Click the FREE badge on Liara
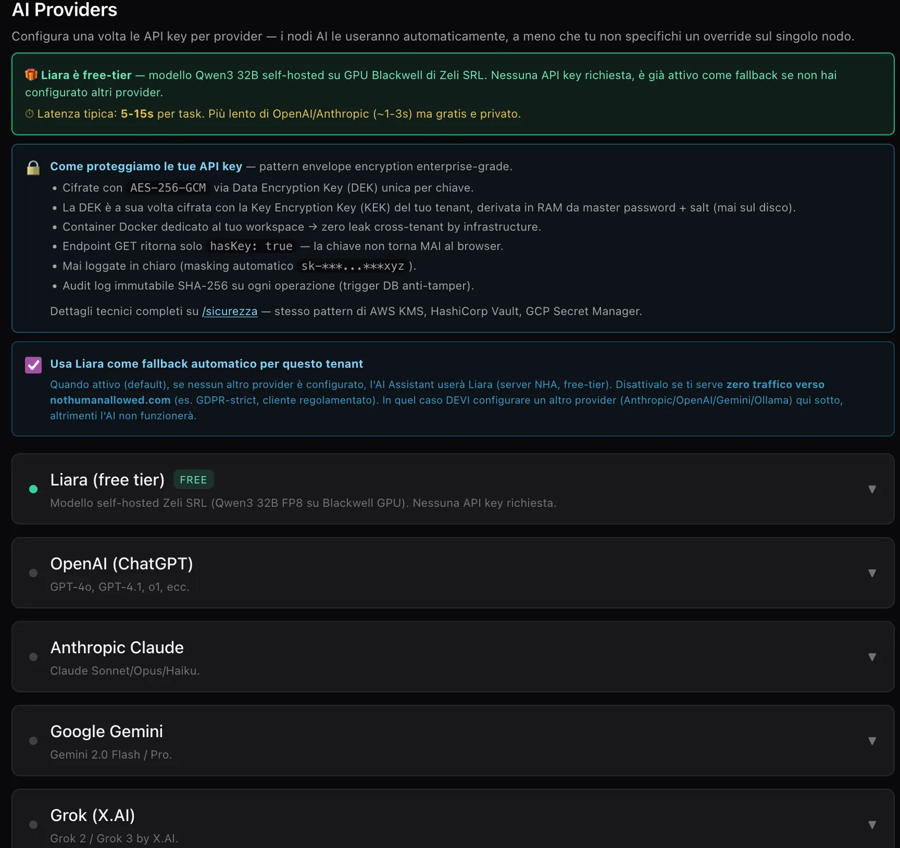900x848 pixels. click(193, 480)
